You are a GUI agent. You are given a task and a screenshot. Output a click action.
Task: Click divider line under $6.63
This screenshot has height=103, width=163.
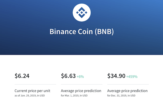pos(82,85)
